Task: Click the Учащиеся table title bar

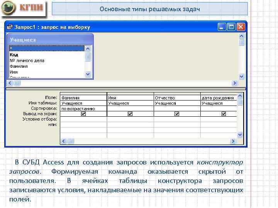Action: tap(50, 40)
